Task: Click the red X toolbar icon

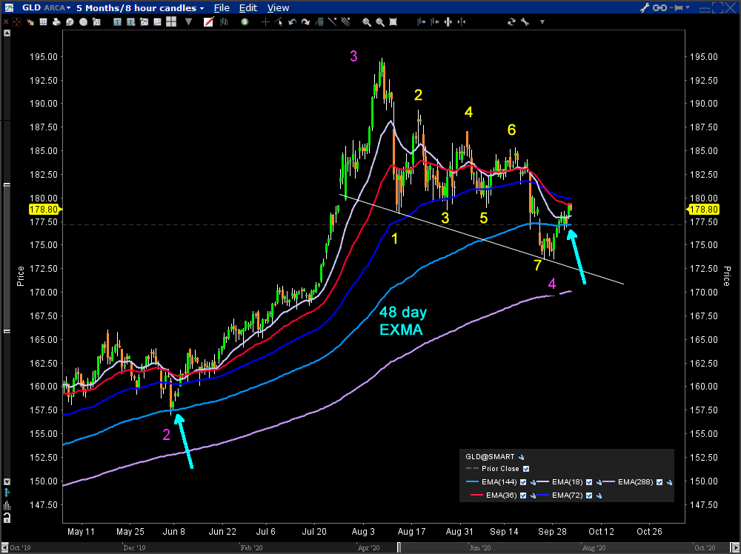Action: point(6,21)
